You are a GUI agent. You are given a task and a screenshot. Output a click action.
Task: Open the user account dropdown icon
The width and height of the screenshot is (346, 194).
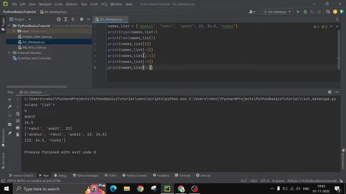(252, 12)
